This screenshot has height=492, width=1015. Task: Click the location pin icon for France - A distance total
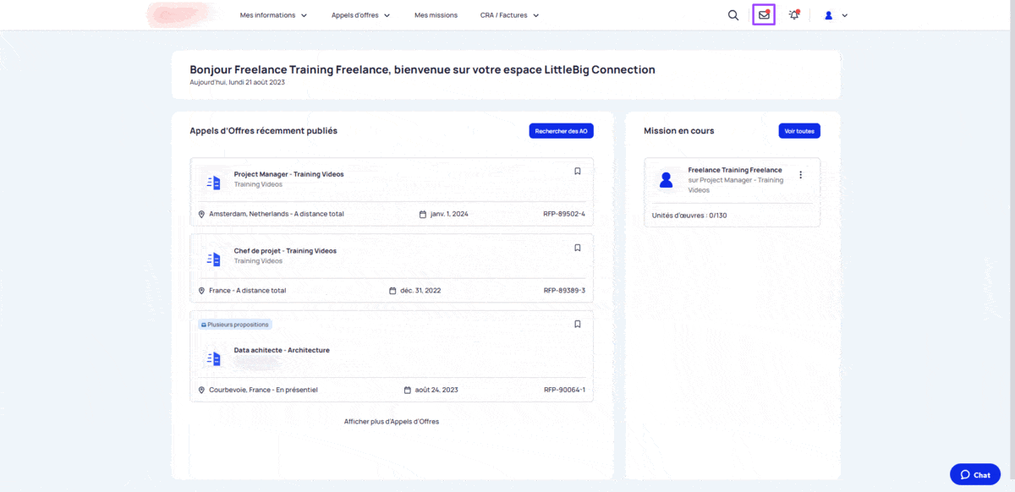(201, 290)
